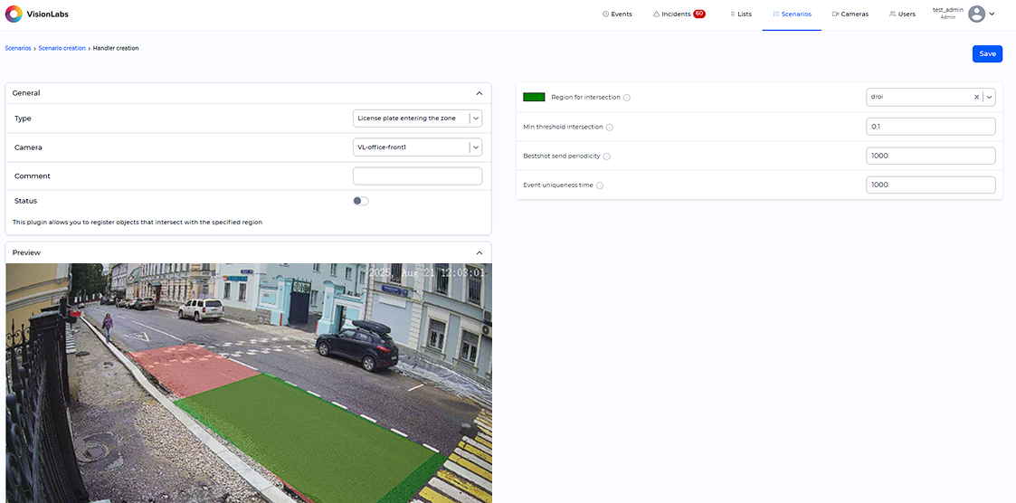
Task: Click the VisionLabs logo icon
Action: 14,14
